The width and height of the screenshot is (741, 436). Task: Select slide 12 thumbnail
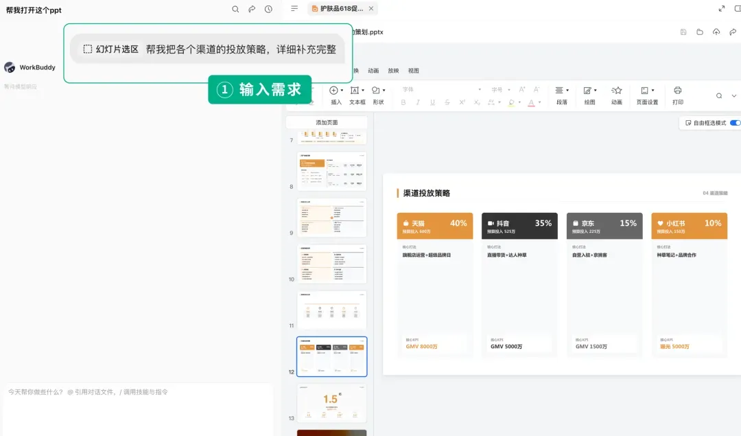pyautogui.click(x=332, y=356)
